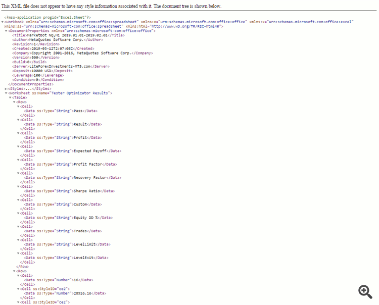
Task: Collapse the Cell holding Custom
Action: coord(18,200)
